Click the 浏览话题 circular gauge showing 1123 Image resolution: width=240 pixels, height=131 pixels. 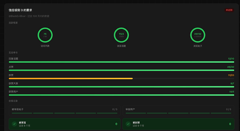pyautogui.click(x=121, y=35)
